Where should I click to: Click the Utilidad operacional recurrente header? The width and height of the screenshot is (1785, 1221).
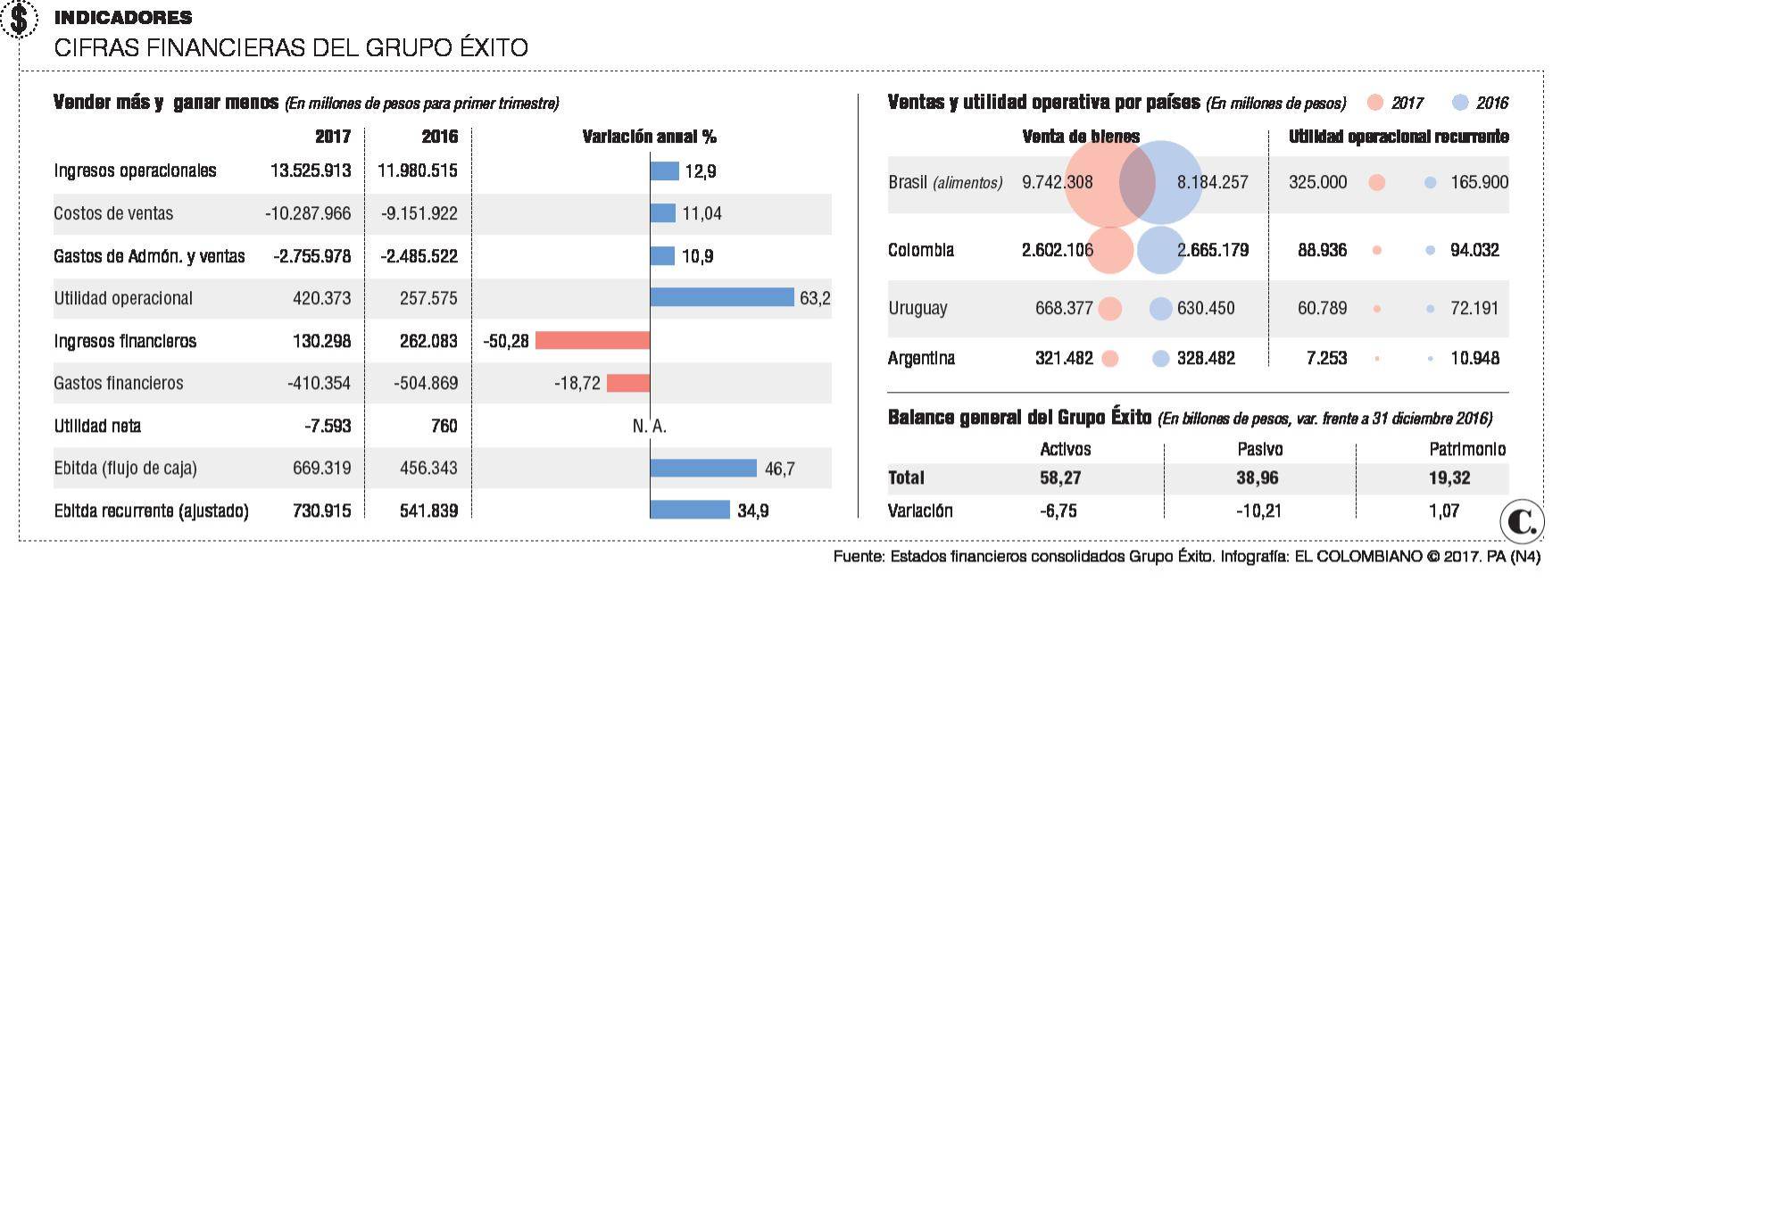[1399, 137]
